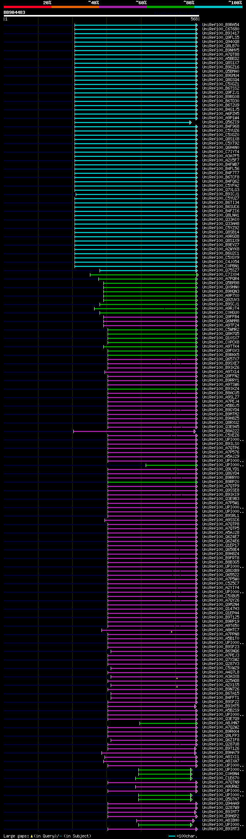Click the arrowhead ending the Q5U7A7 alignment

coord(191,799)
